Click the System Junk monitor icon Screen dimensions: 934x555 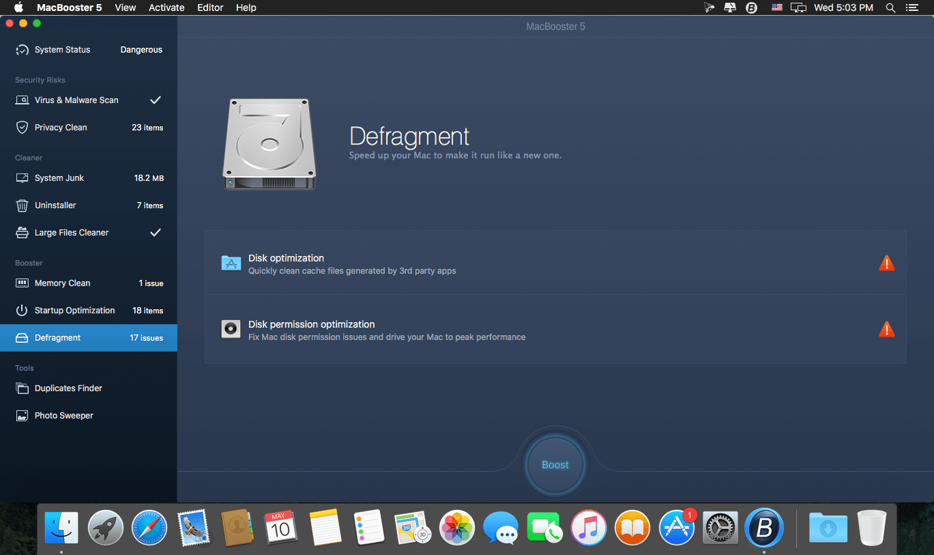pos(23,178)
